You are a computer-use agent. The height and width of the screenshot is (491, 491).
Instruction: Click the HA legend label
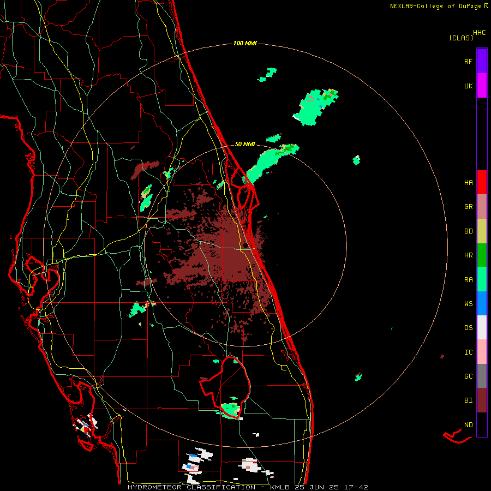click(x=468, y=182)
